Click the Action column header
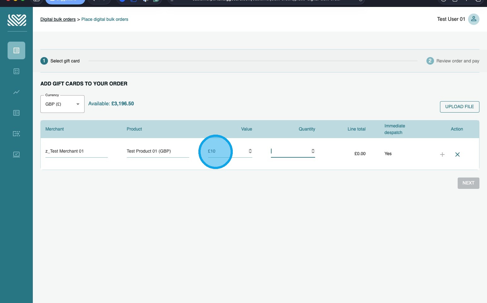 [457, 129]
